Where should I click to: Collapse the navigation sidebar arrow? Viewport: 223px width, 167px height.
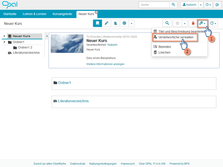[x=47, y=36]
